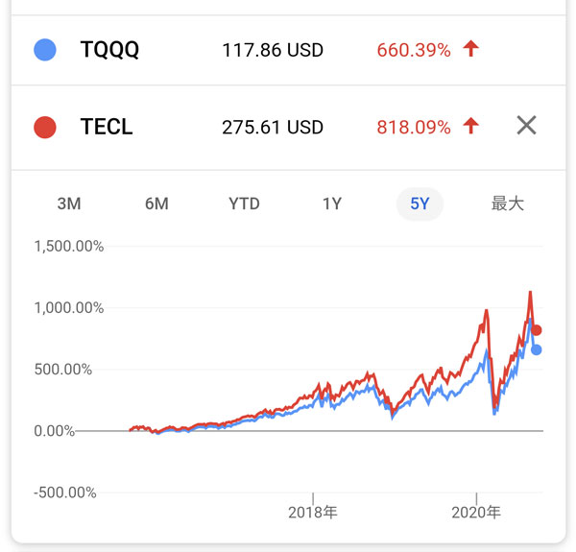The image size is (576, 552).
Task: Click the 2018年 axis label
Action: tap(313, 513)
